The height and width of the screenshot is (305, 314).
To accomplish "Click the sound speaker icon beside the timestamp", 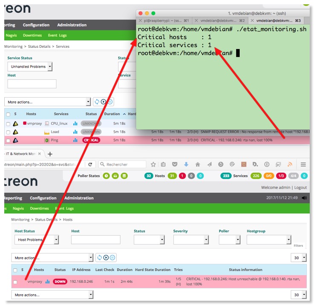I will coord(304,198).
